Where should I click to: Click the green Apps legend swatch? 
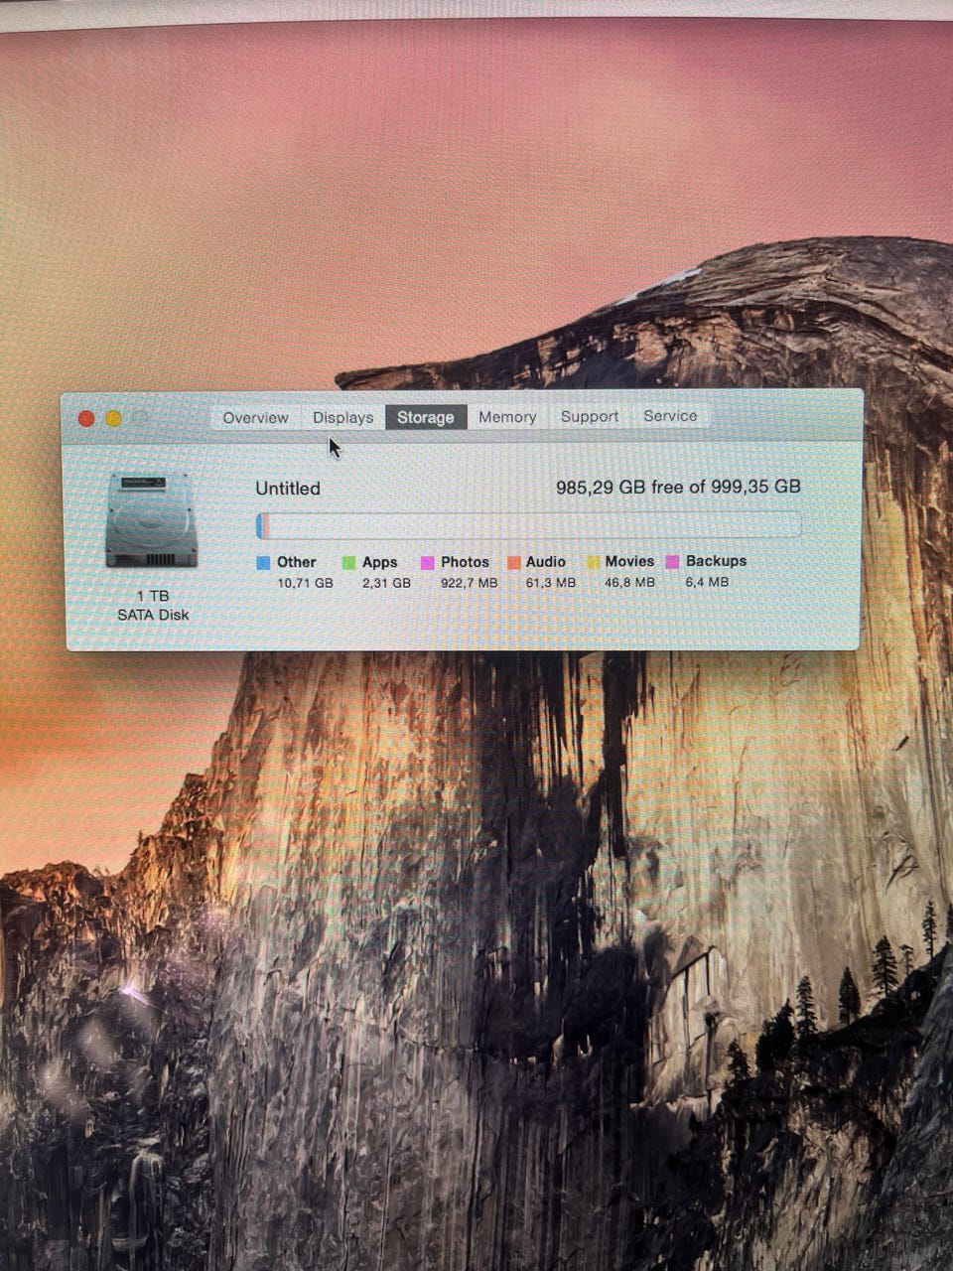click(348, 563)
